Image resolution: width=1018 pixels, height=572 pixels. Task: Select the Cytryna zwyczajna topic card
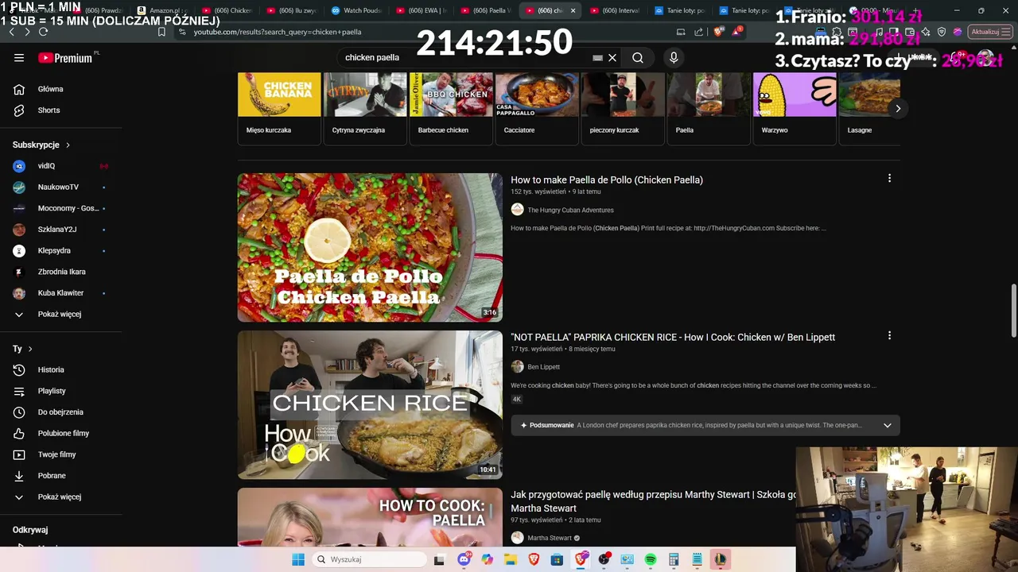point(365,108)
